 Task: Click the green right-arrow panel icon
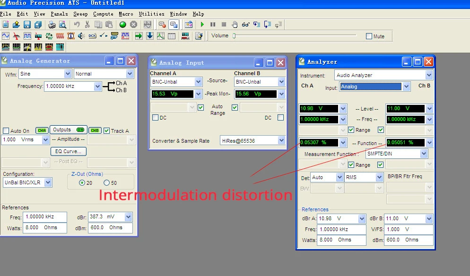click(x=139, y=36)
